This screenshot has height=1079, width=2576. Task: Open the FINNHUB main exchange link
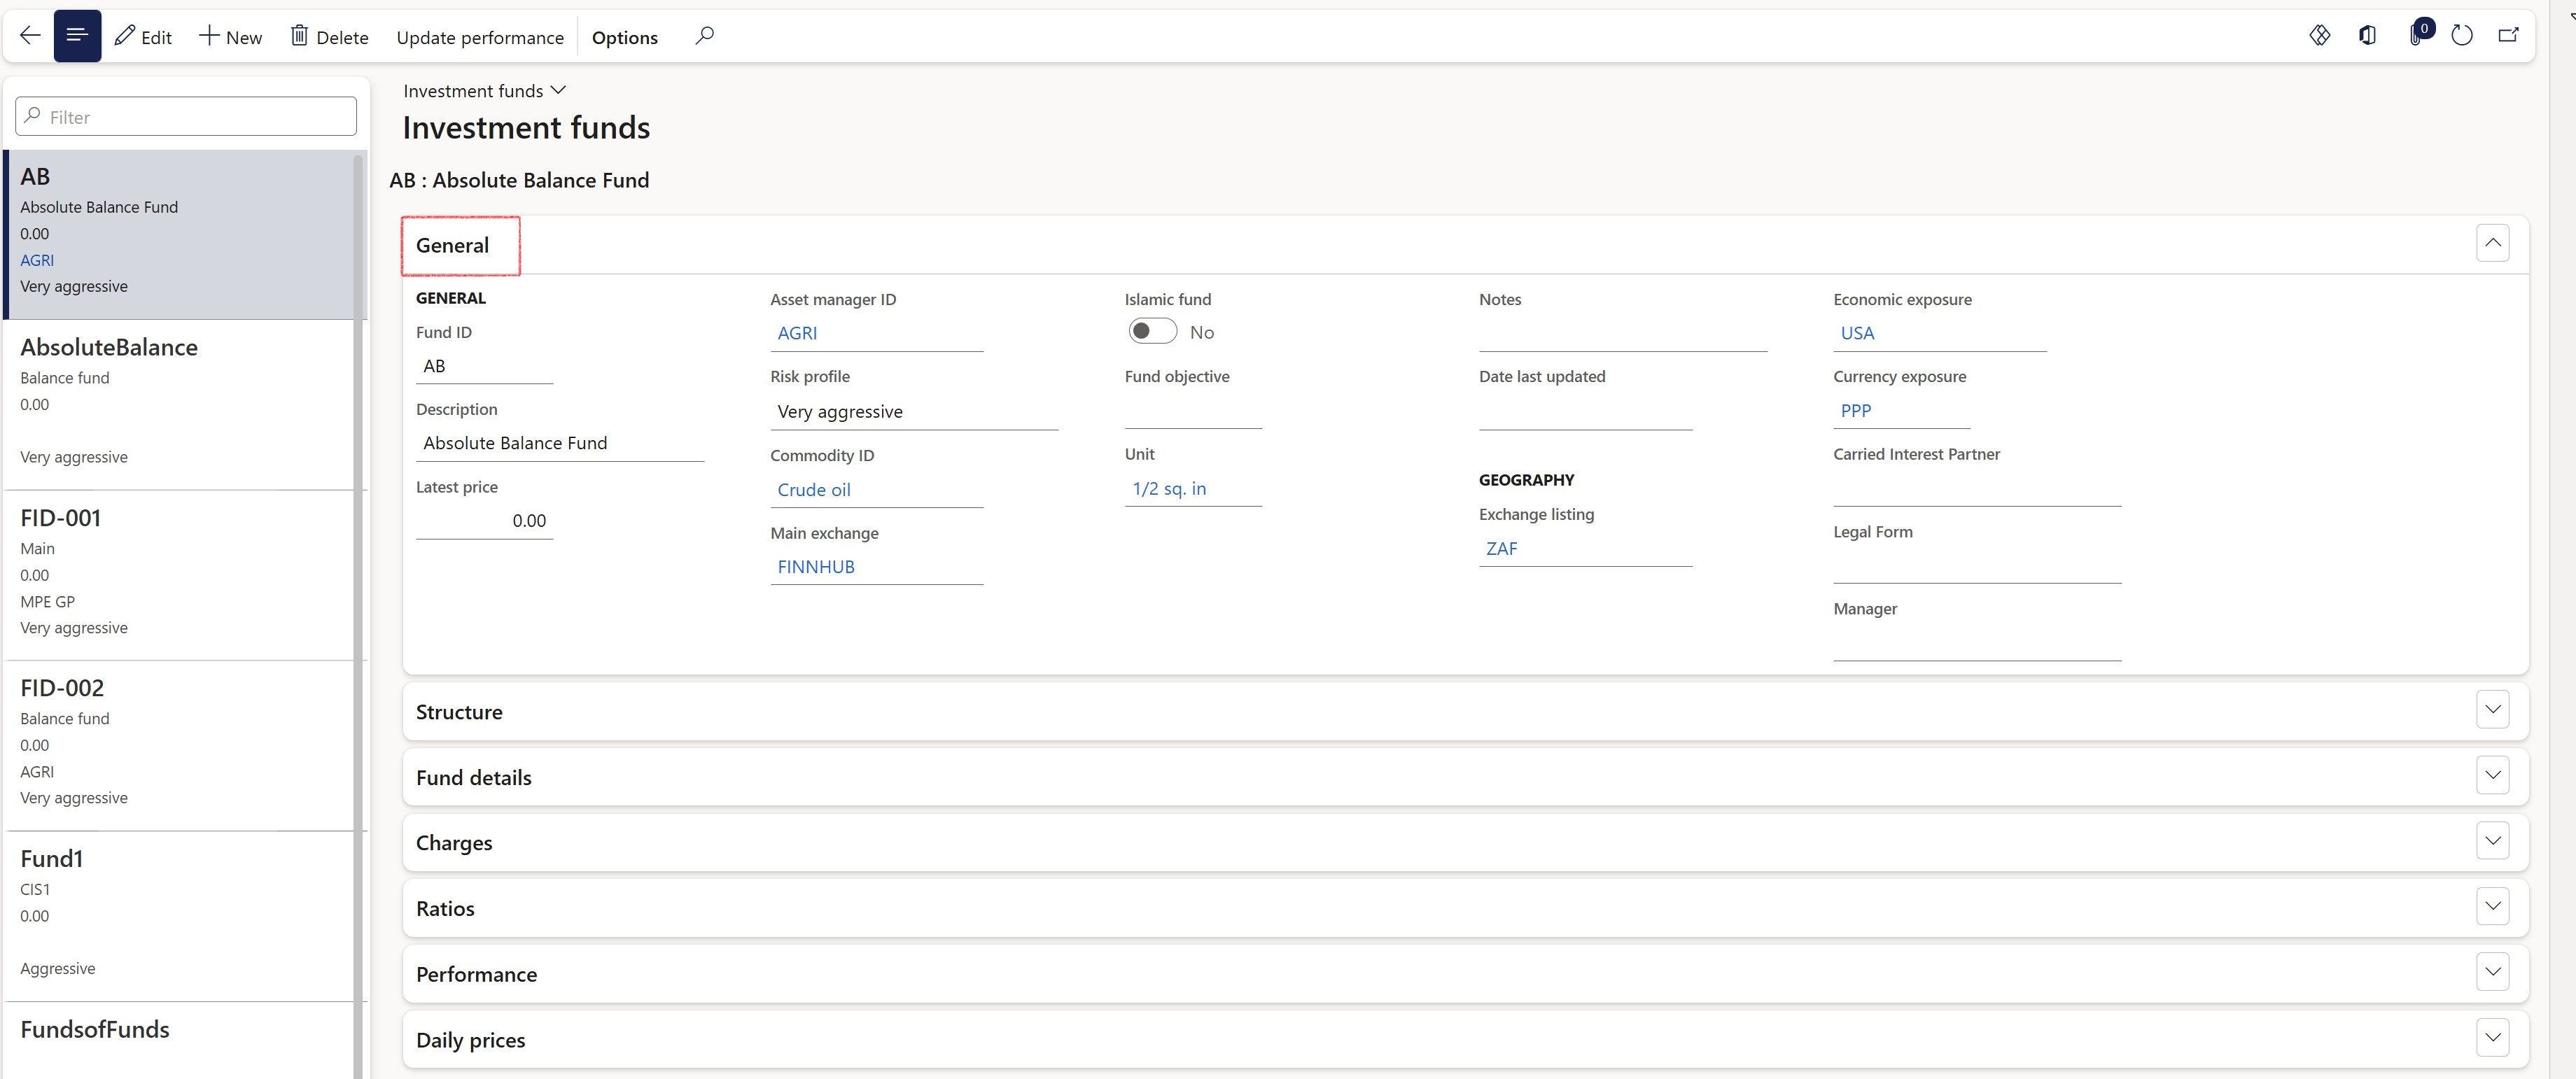click(816, 567)
